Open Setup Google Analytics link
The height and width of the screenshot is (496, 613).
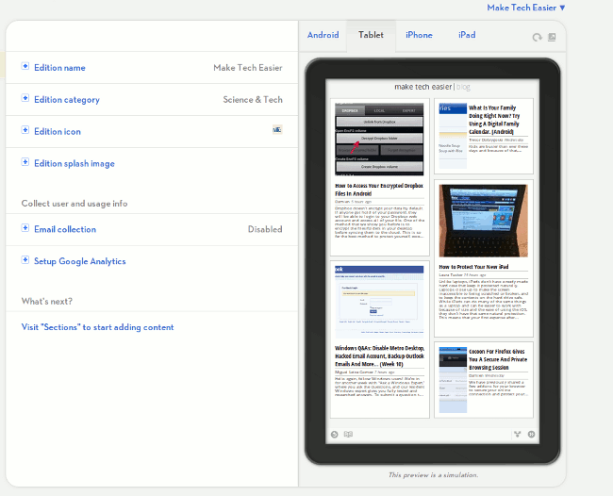click(x=80, y=261)
